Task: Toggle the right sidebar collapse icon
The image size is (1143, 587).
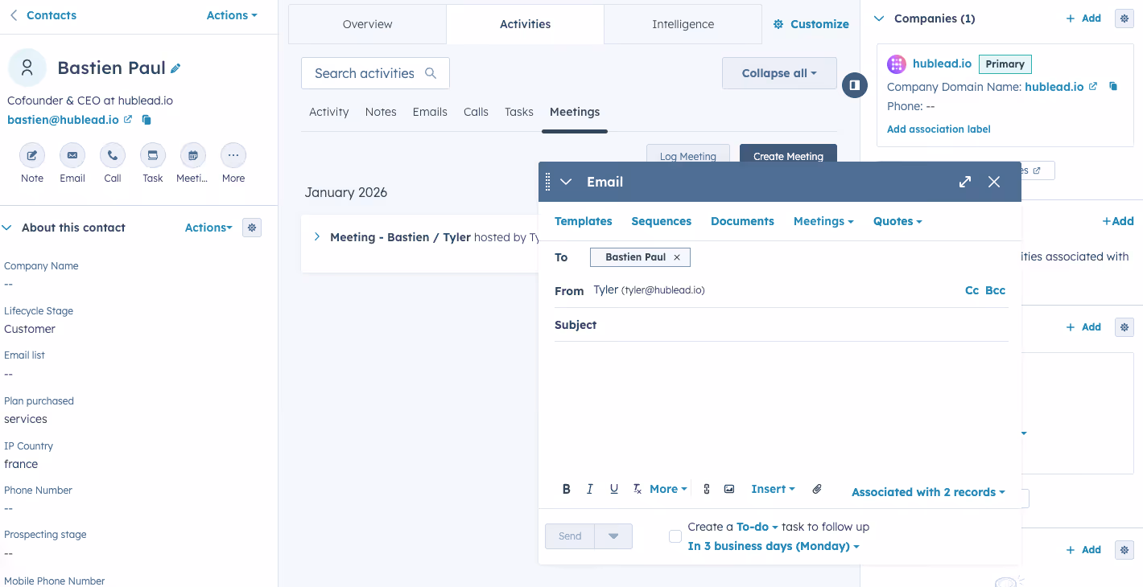Action: (x=855, y=85)
